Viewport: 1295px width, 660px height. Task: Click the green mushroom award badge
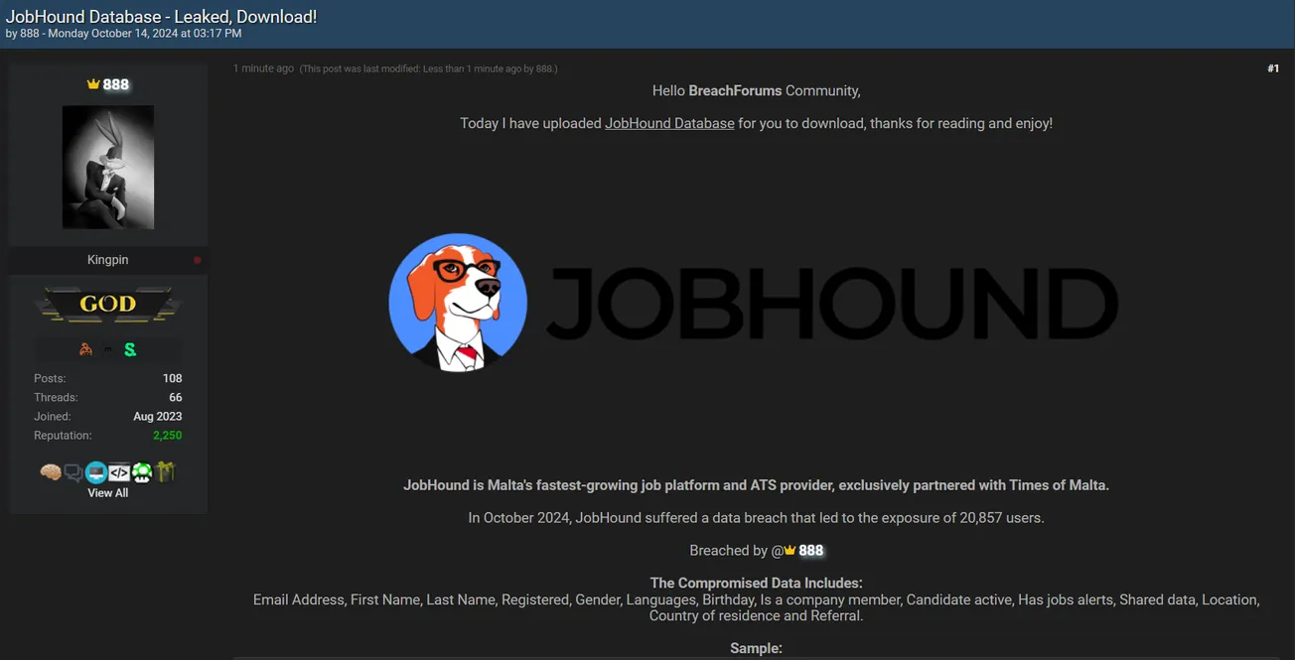tap(142, 472)
